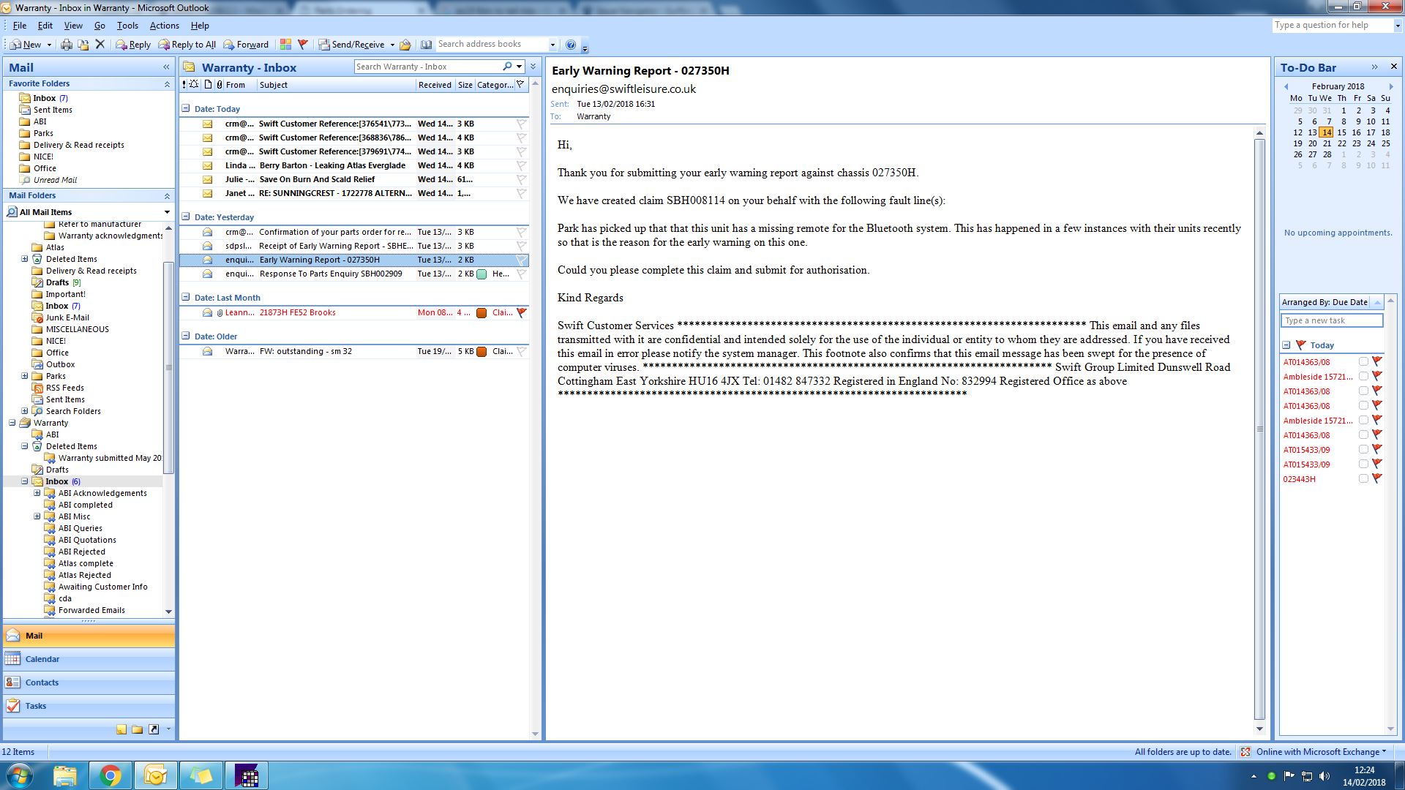Check the Ambleside 15721 task checkbox

pyautogui.click(x=1363, y=377)
